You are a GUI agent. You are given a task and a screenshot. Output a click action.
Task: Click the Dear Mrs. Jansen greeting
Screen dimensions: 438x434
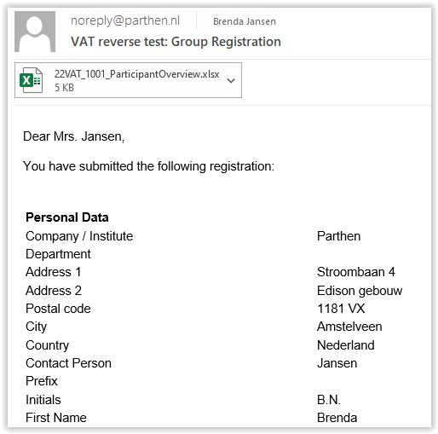[x=73, y=136]
